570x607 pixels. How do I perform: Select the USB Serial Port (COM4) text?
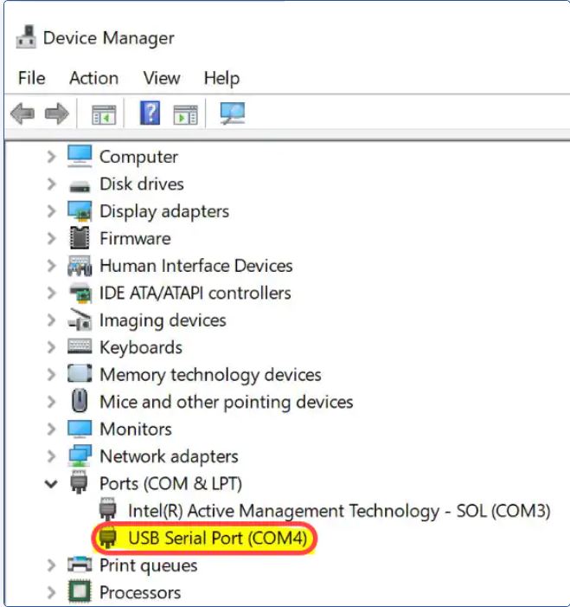pos(218,538)
